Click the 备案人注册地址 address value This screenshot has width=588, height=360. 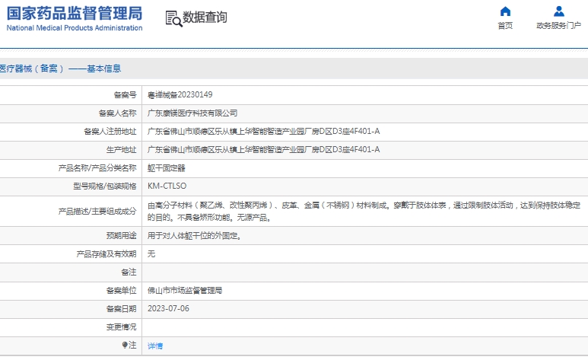coord(264,132)
